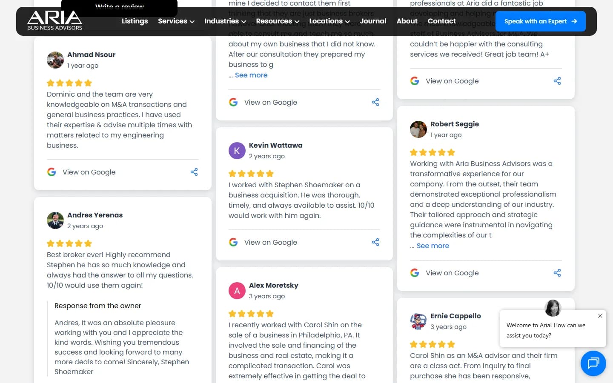Open View on Google for Ahmad Nsour's review
Image resolution: width=613 pixels, height=383 pixels.
pyautogui.click(x=89, y=172)
